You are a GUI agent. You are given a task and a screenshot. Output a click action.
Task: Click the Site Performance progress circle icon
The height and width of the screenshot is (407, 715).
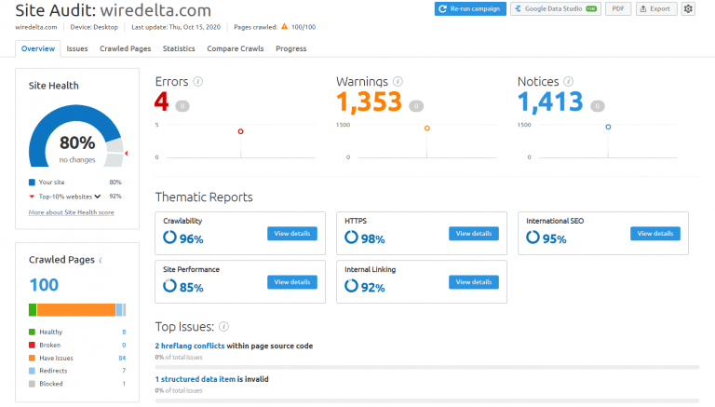169,286
